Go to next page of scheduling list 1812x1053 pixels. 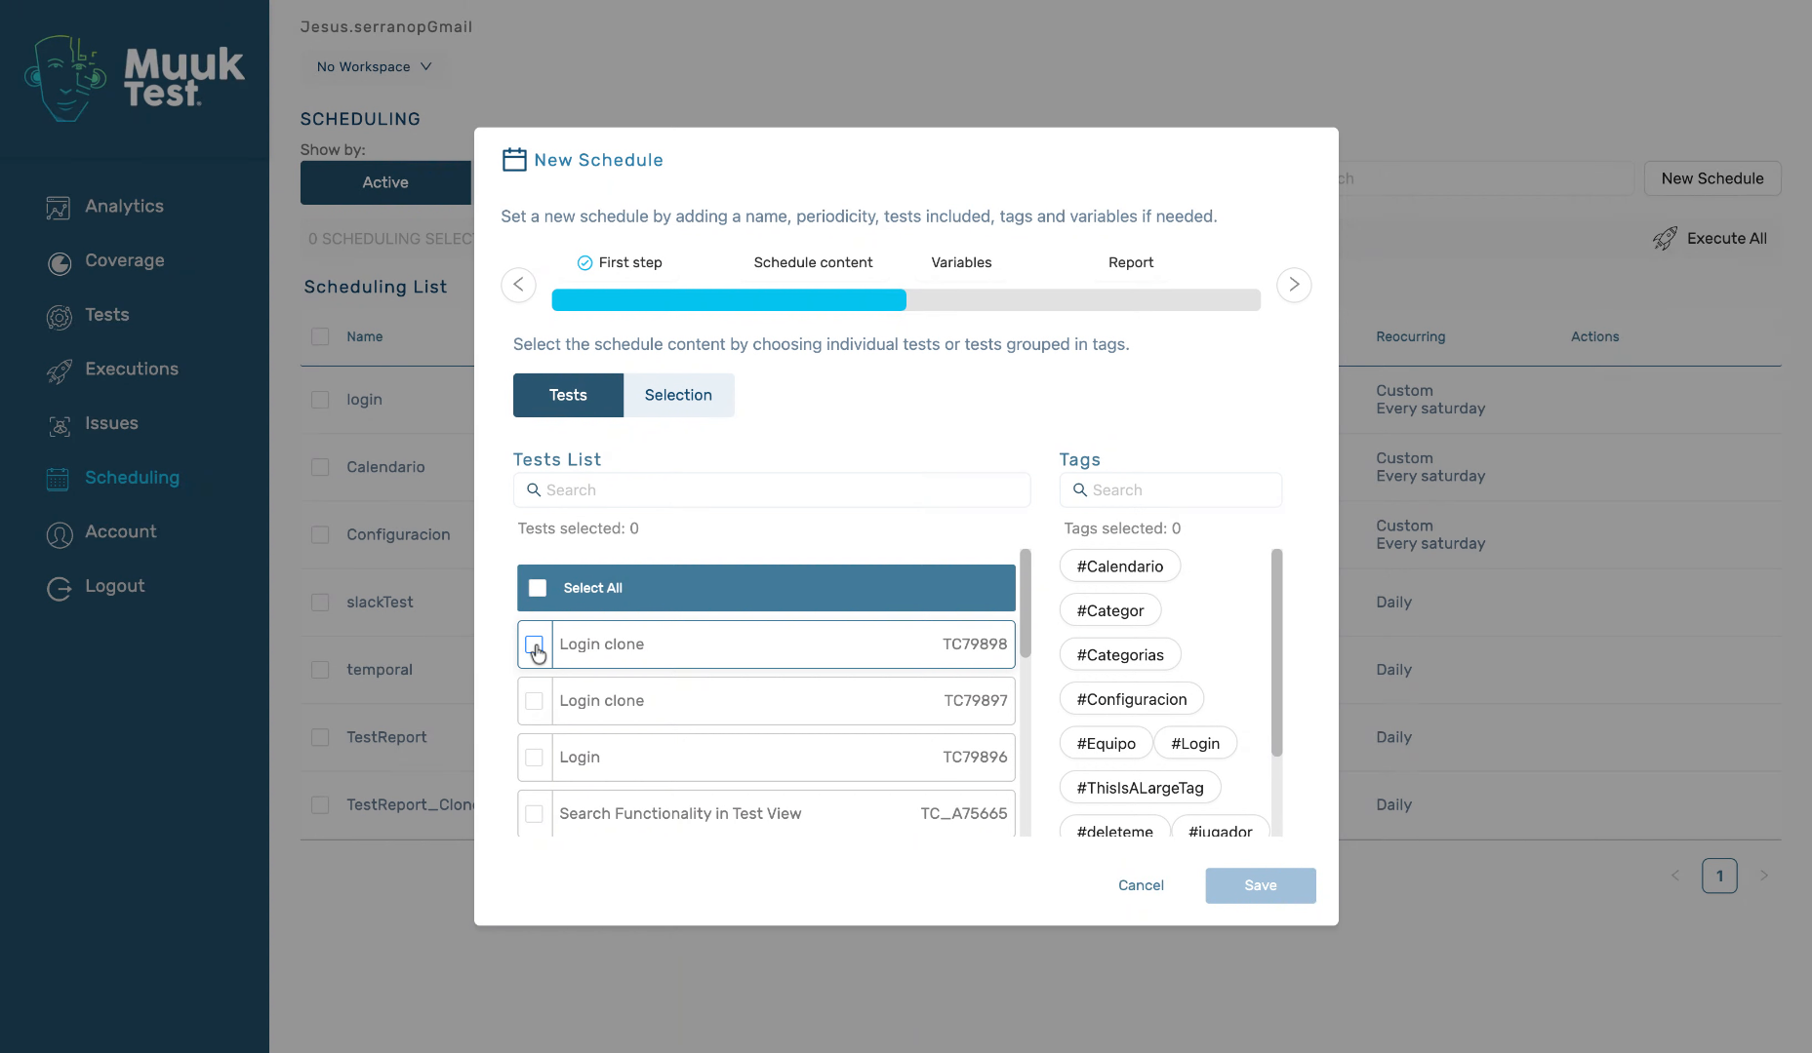tap(1763, 876)
